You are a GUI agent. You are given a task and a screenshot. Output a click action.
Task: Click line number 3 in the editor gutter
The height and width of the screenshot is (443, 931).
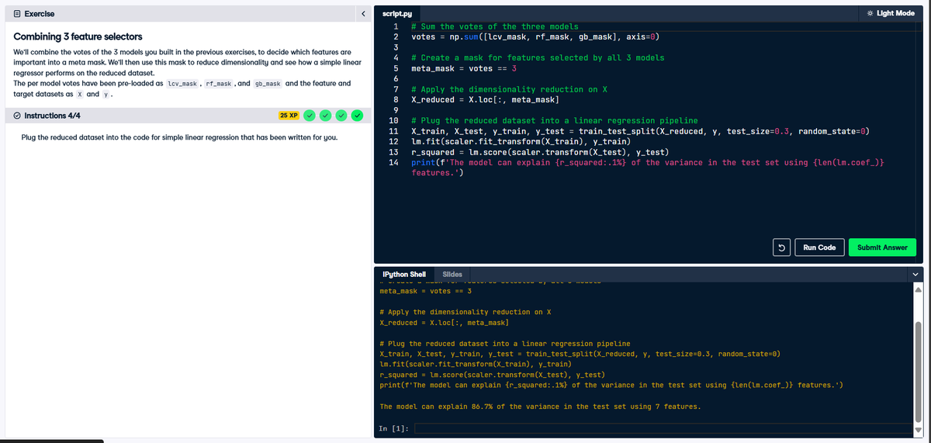point(396,47)
